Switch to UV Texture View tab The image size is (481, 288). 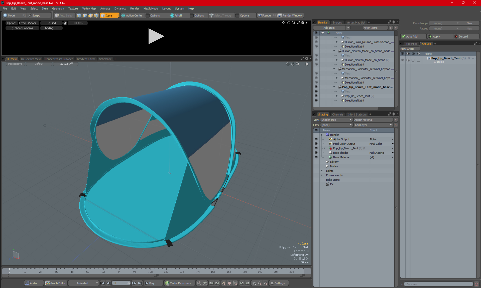[x=31, y=59]
